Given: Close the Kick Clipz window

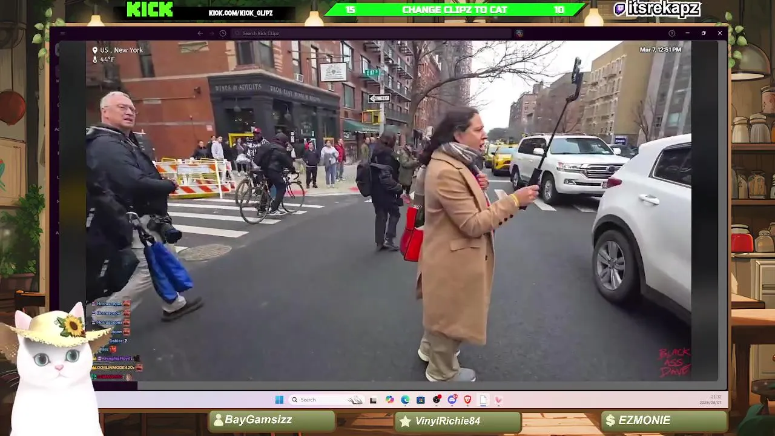Looking at the screenshot, I should tap(720, 33).
